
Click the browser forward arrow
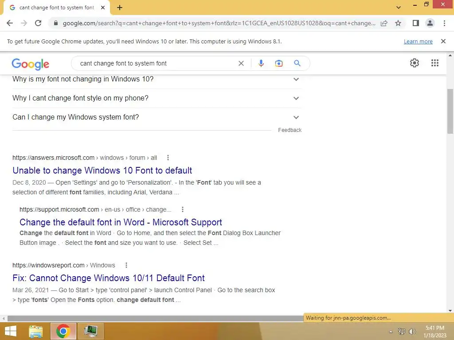tap(24, 23)
